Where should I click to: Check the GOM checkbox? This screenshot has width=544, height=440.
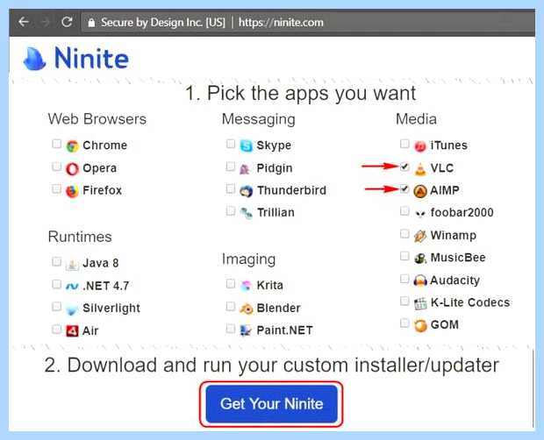coord(404,323)
